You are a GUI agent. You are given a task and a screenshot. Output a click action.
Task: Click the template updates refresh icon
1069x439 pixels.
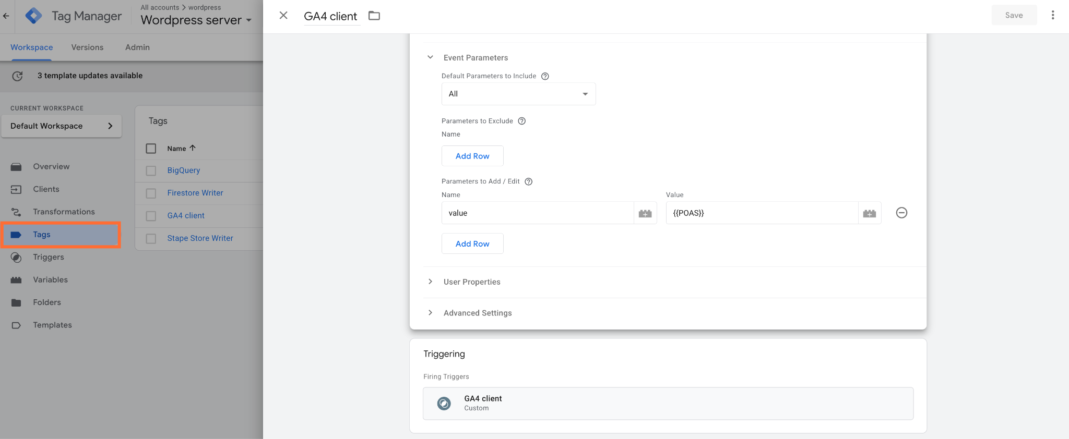[17, 76]
